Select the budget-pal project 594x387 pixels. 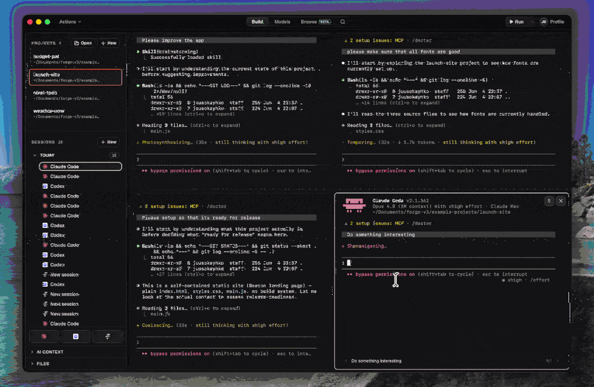point(76,59)
